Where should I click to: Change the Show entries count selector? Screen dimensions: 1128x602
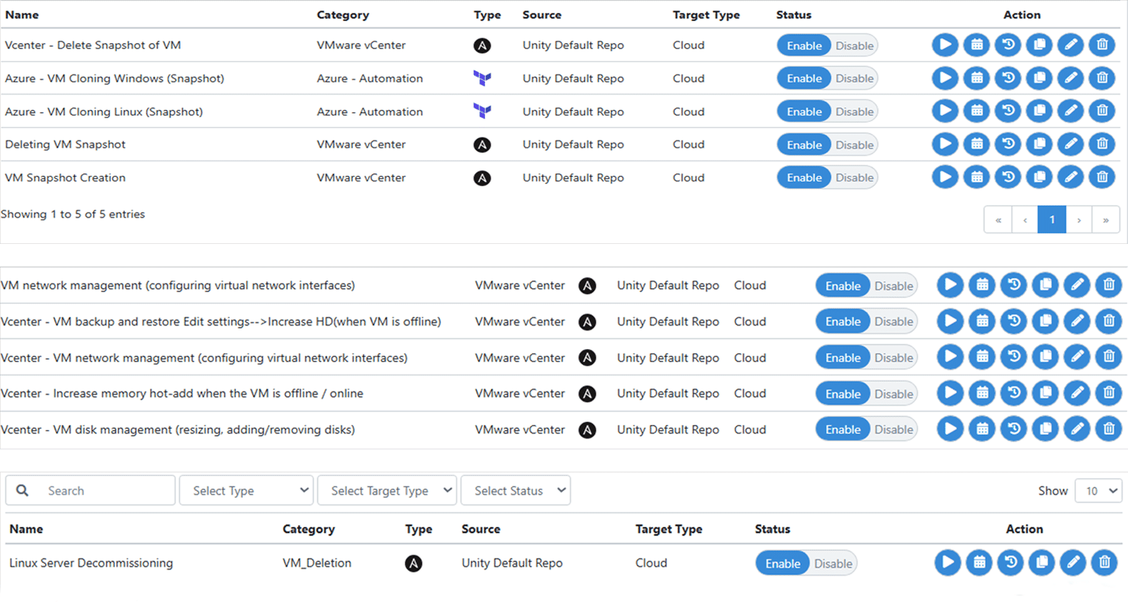click(1098, 491)
